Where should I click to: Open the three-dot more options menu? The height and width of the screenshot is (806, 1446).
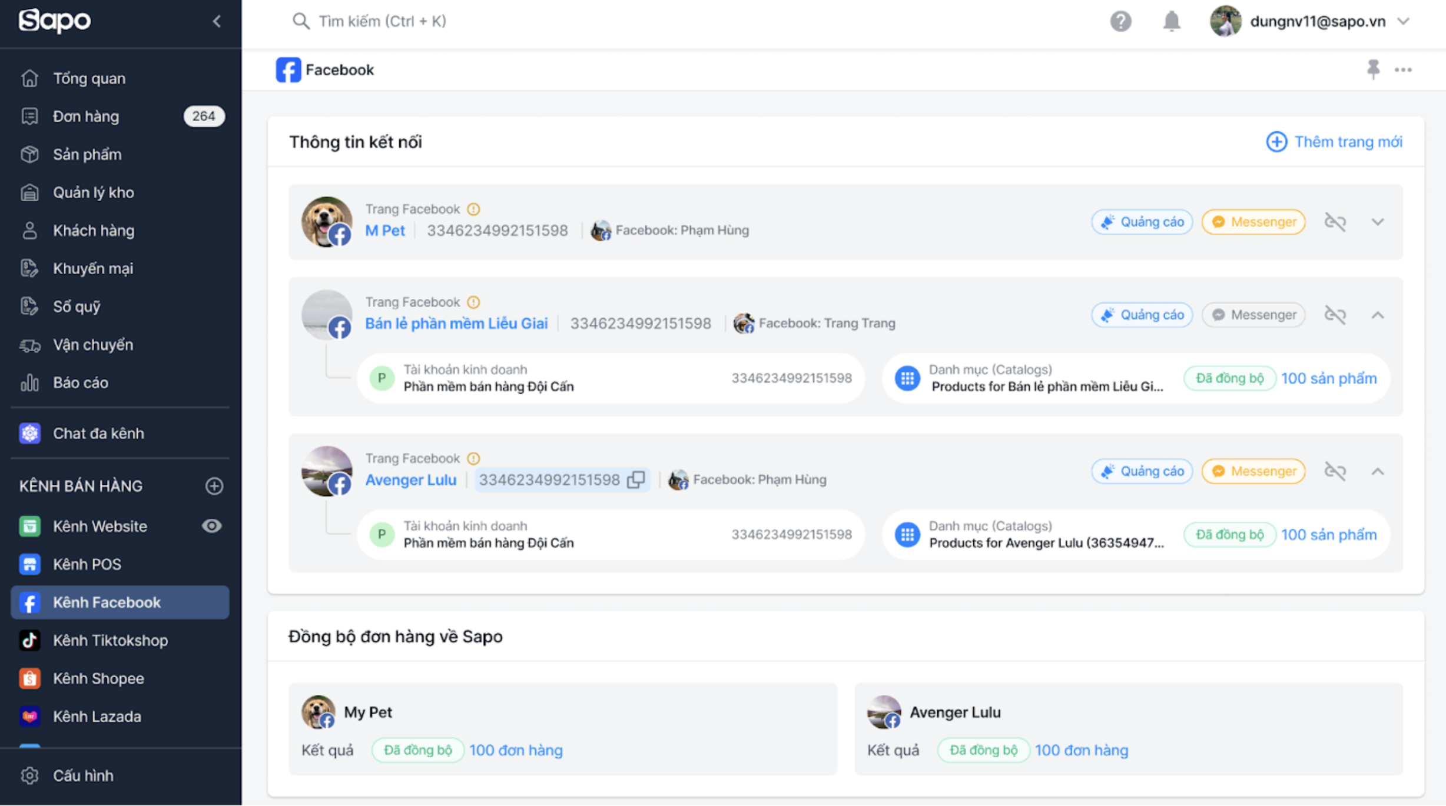click(1403, 69)
